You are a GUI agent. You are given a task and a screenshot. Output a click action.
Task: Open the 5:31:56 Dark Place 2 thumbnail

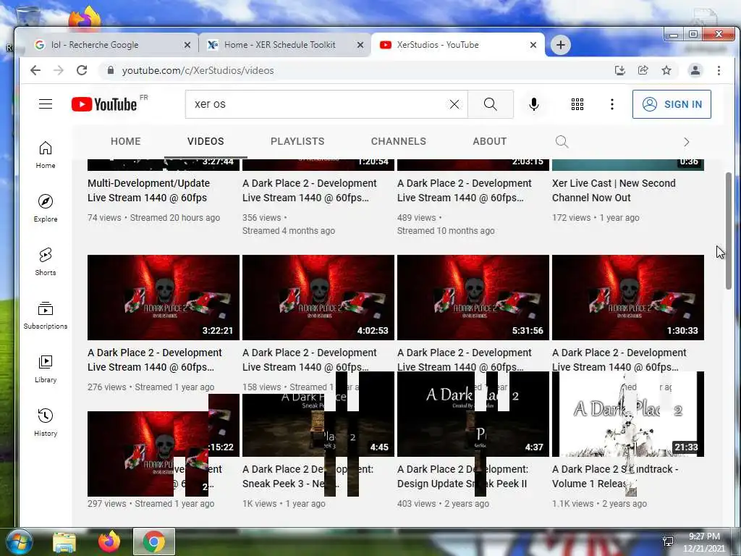coord(473,298)
